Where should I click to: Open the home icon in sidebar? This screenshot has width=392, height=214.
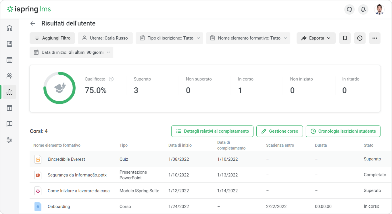[9, 28]
